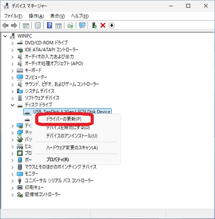Click the red X uninstall device icon
The image size is (215, 219).
(103, 25)
